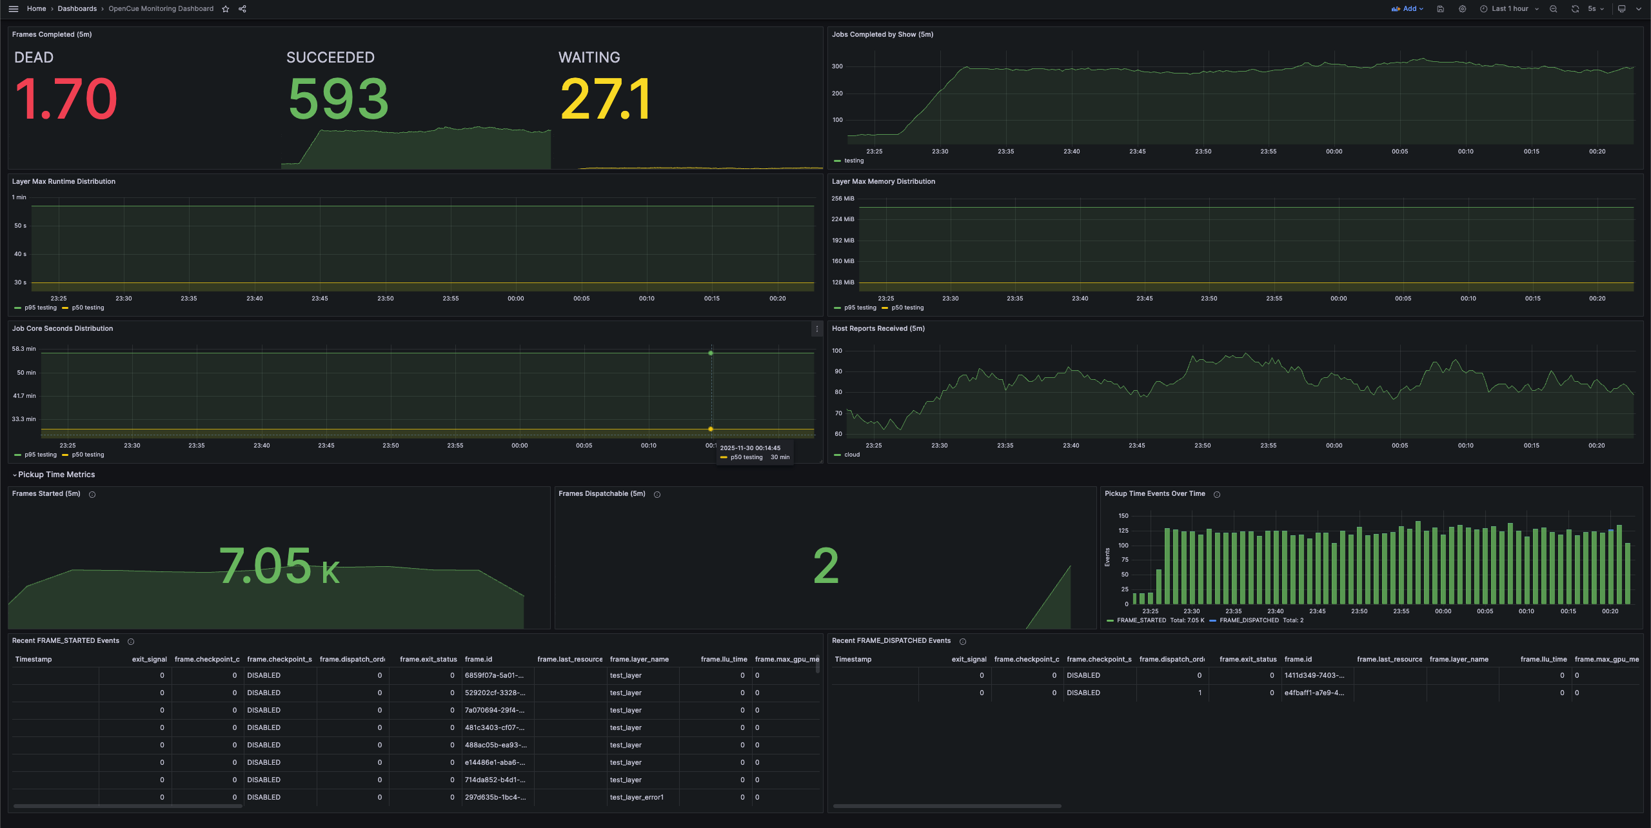Refresh the dashboard with the refresh icon
1651x828 pixels.
[x=1575, y=8]
